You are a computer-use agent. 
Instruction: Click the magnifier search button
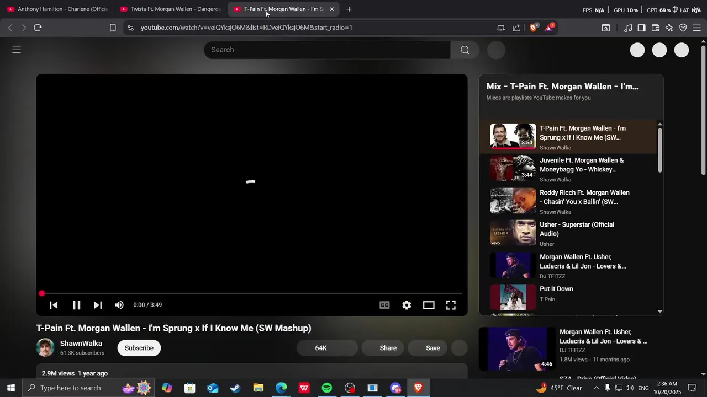[x=465, y=50]
